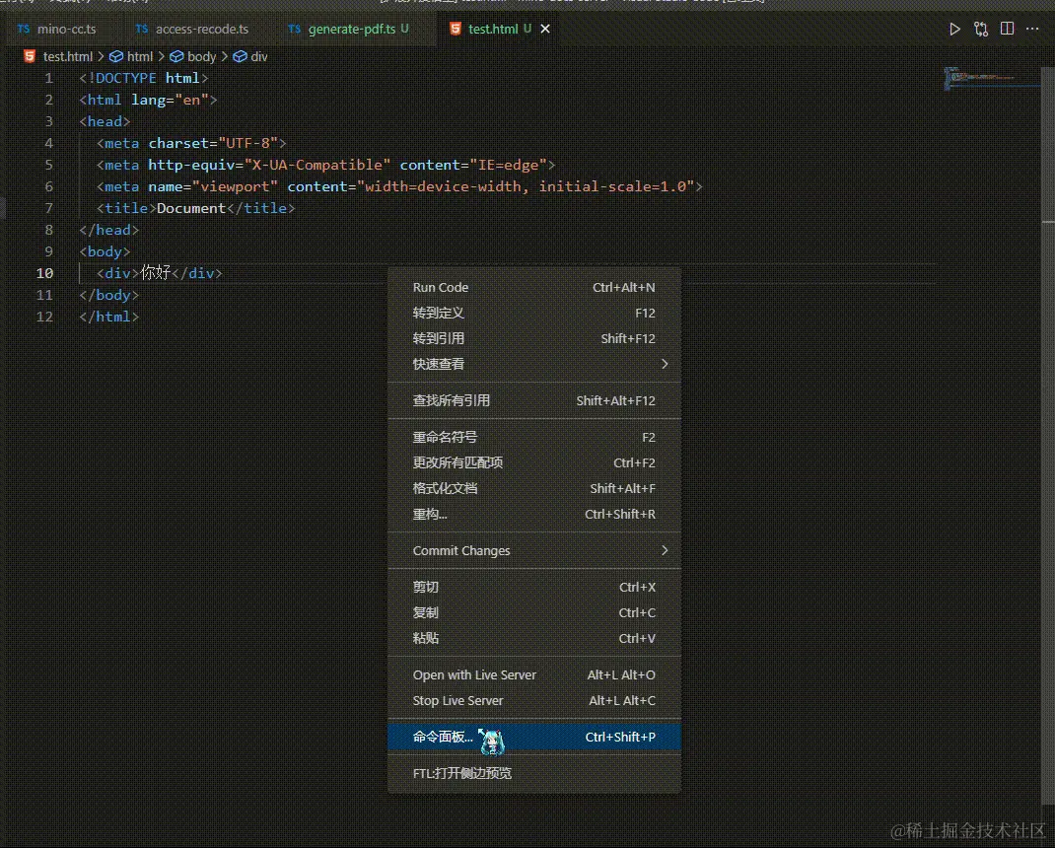Click the body symbol icon in breadcrumb
Viewport: 1055px width, 848px height.
[x=177, y=56]
